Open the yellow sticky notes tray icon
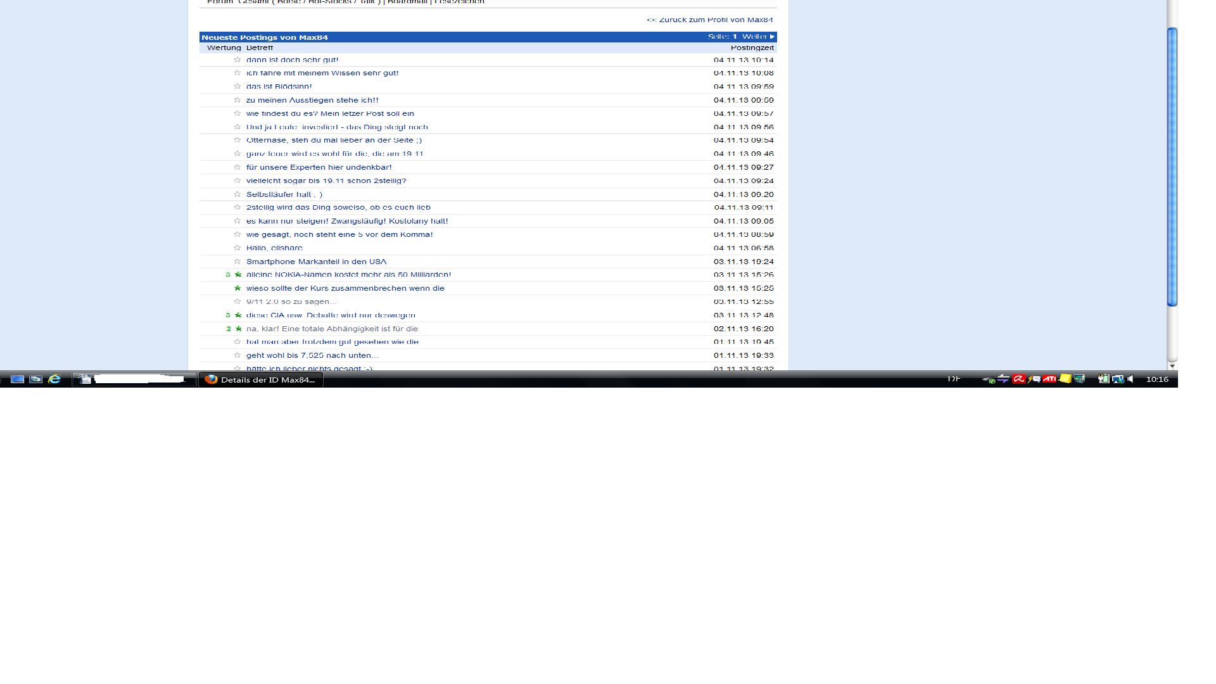This screenshot has height=684, width=1216. click(x=1066, y=379)
